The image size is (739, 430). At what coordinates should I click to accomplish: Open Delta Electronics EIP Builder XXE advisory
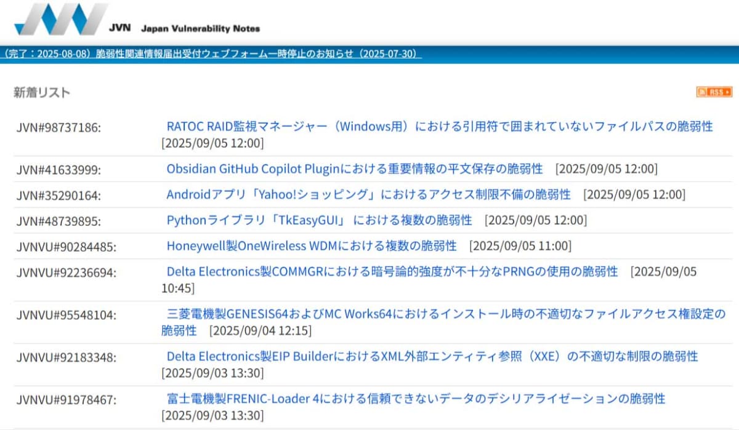[432, 356]
